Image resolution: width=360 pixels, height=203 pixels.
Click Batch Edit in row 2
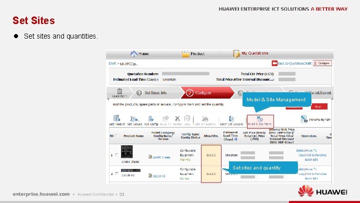(311, 178)
